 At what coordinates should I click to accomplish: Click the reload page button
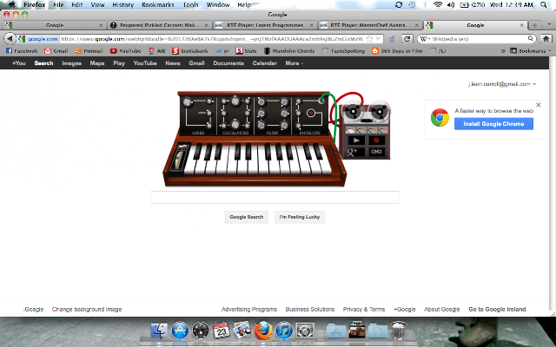tap(407, 39)
